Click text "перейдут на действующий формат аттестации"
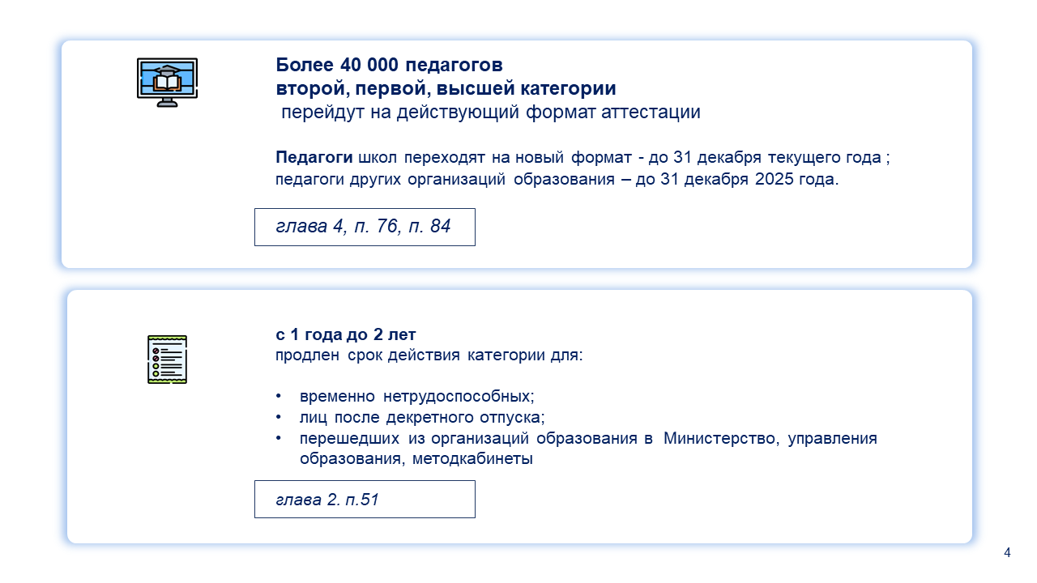The width and height of the screenshot is (1037, 583). [x=490, y=113]
